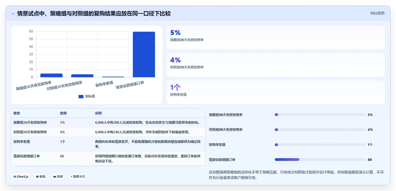
Task: Click the description starting with 两组转化率的情景差异
Action: (148, 144)
